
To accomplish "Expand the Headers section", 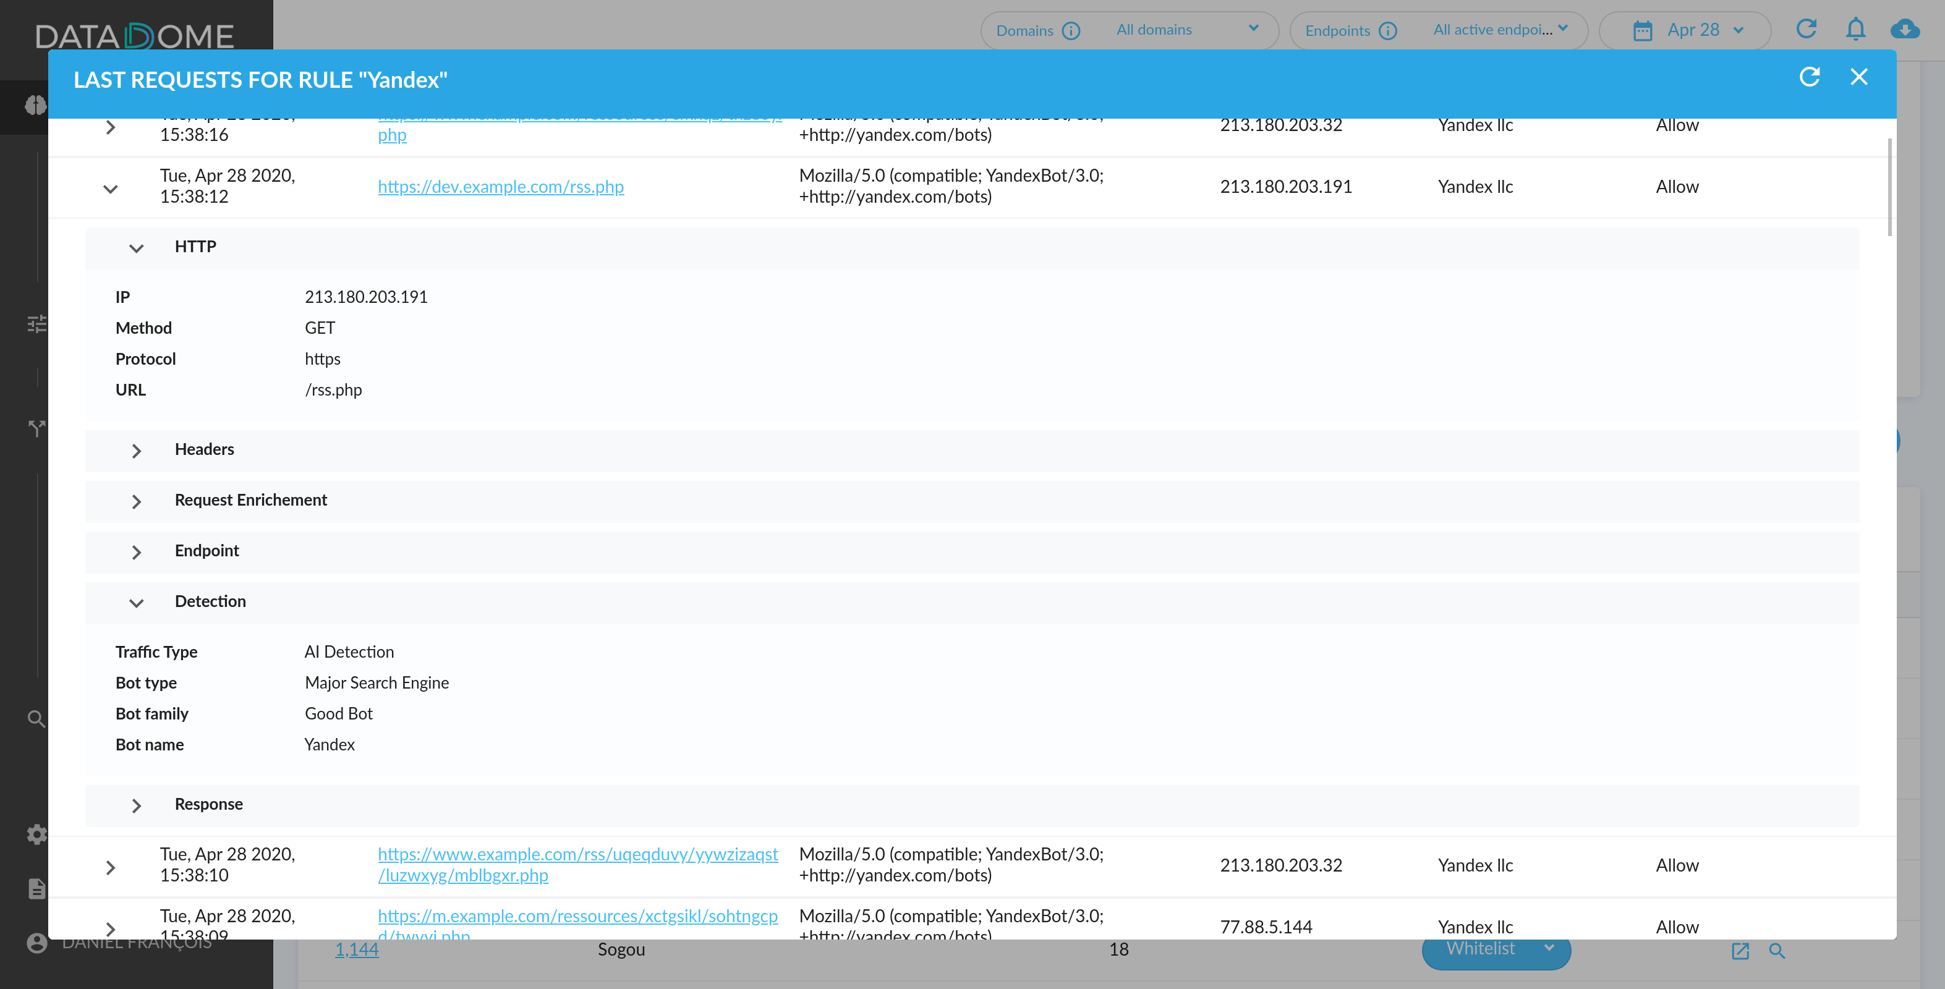I will tap(136, 451).
